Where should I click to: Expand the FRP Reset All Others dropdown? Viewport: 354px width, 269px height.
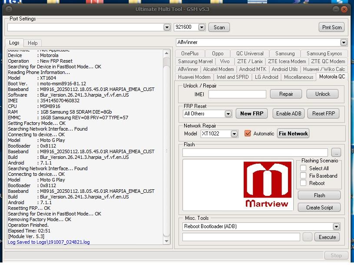coord(228,114)
